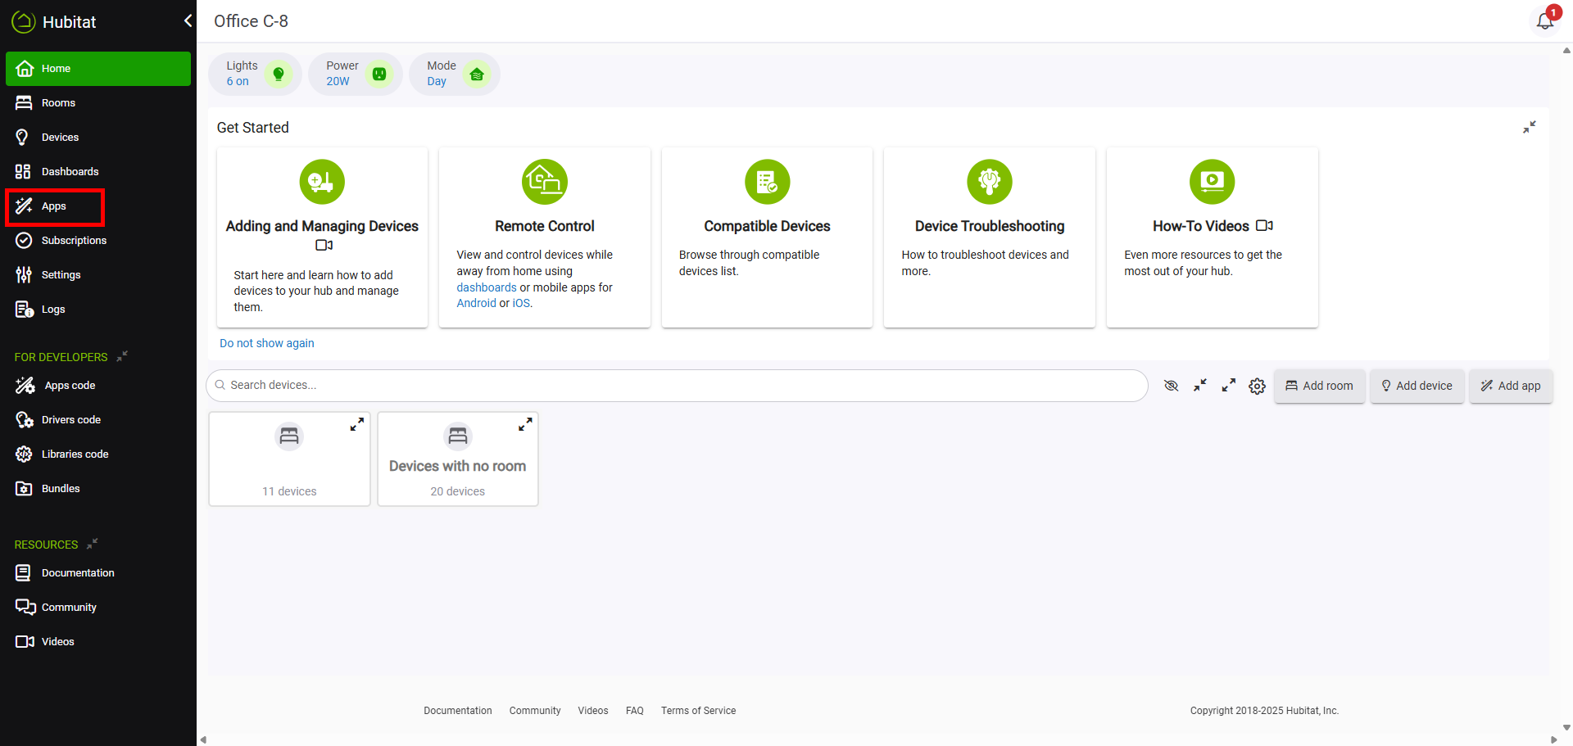Click the Power outlet icon
This screenshot has height=746, width=1573.
379,75
